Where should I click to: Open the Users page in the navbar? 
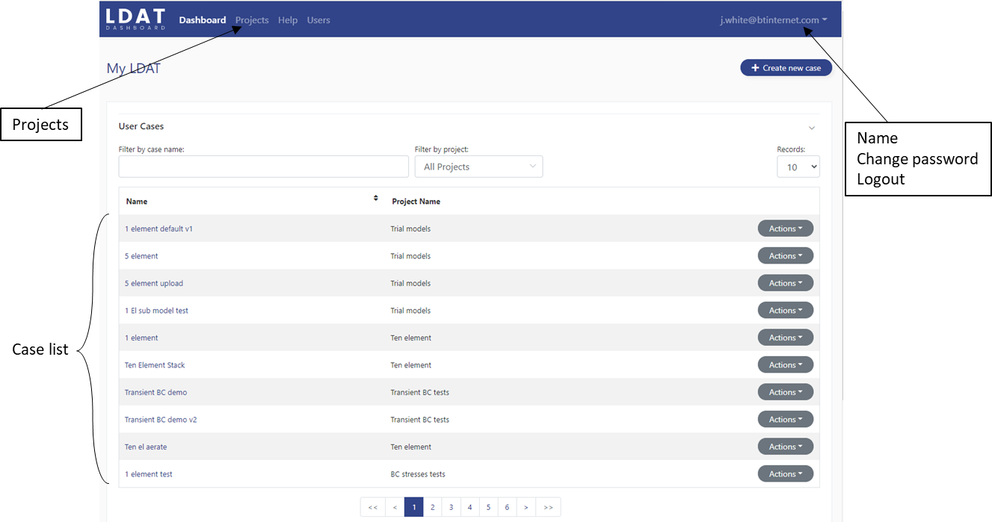click(x=318, y=20)
